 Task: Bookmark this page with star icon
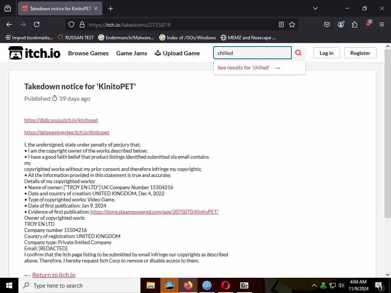292,24
